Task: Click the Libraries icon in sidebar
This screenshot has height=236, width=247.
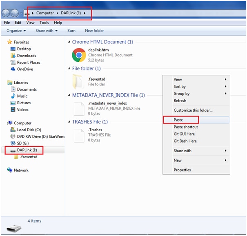Action: click(x=10, y=83)
